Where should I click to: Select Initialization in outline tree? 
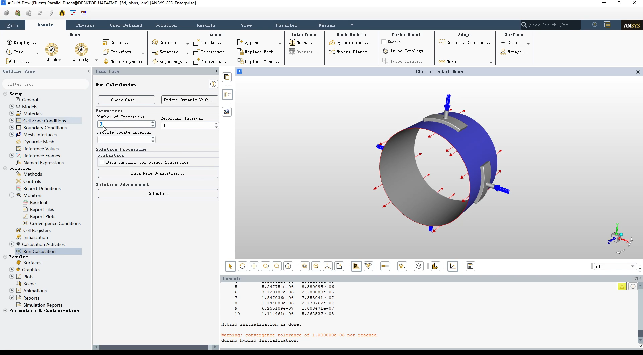tap(35, 237)
